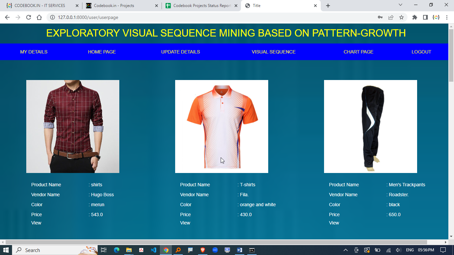454x255 pixels.
Task: Open the browser side panel
Action: coord(425,17)
